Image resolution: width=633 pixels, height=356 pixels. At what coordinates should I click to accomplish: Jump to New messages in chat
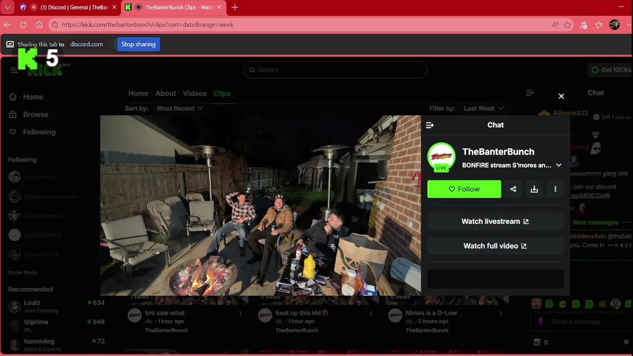(x=595, y=222)
